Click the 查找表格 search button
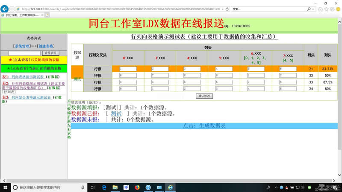Viewport: 342px width, 192px height. pos(49,53)
